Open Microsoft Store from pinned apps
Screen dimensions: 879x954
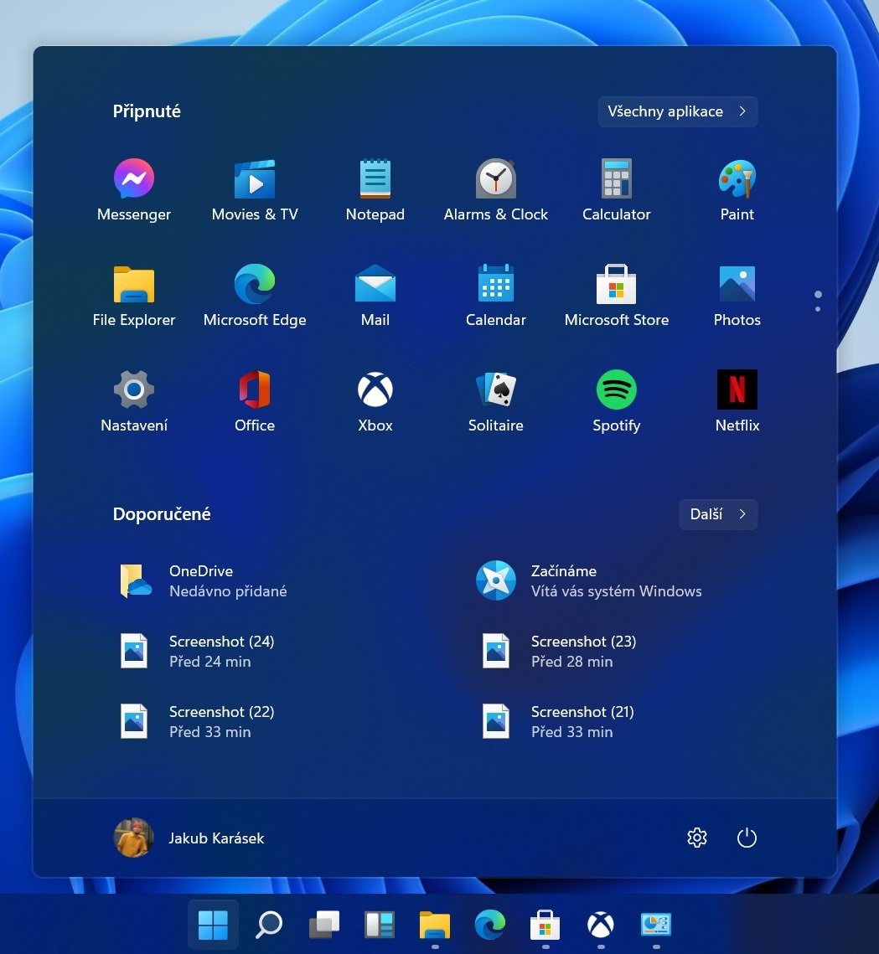point(616,296)
